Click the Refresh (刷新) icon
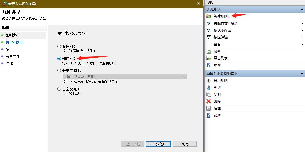The width and height of the screenshot is (305, 152). pos(209,51)
